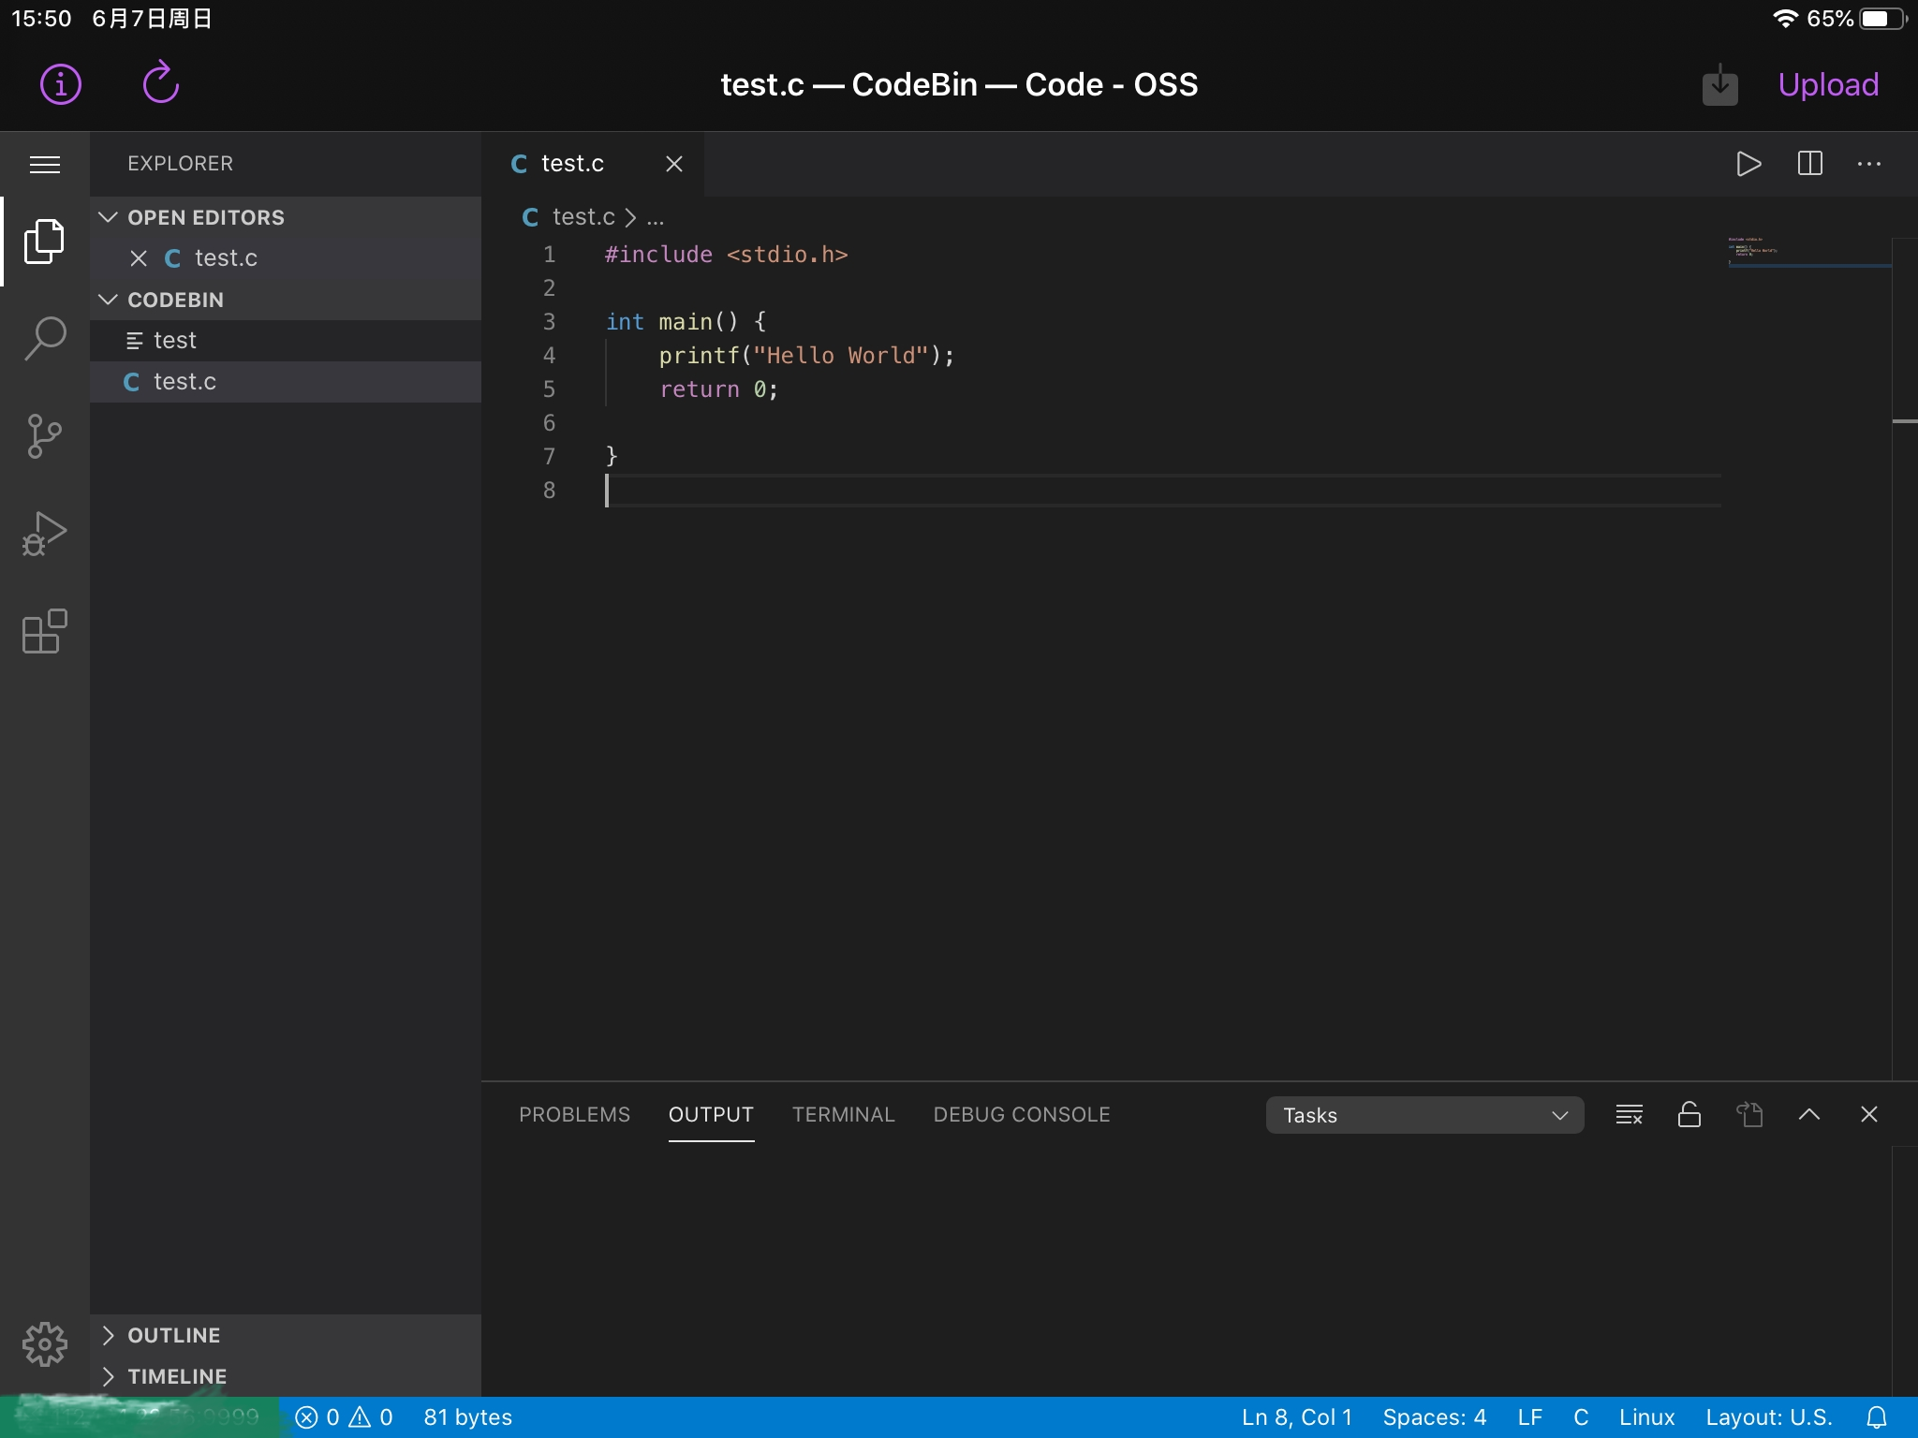Open the Extensions view
The height and width of the screenshot is (1438, 1918).
coord(44,632)
